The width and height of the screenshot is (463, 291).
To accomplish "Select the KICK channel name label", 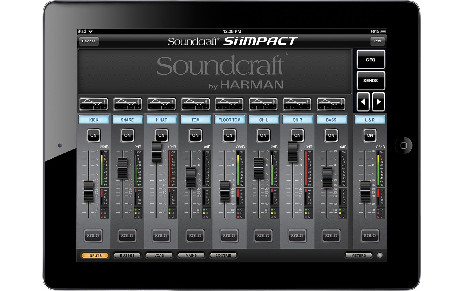I will tap(94, 120).
